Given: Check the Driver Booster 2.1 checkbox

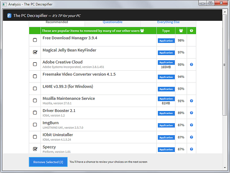Looking at the screenshot, I should pyautogui.click(x=35, y=112).
